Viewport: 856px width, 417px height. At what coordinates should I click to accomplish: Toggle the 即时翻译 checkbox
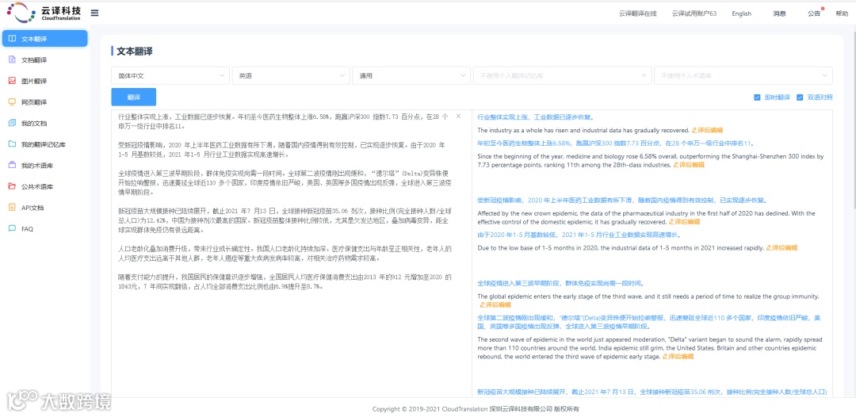[x=757, y=98]
